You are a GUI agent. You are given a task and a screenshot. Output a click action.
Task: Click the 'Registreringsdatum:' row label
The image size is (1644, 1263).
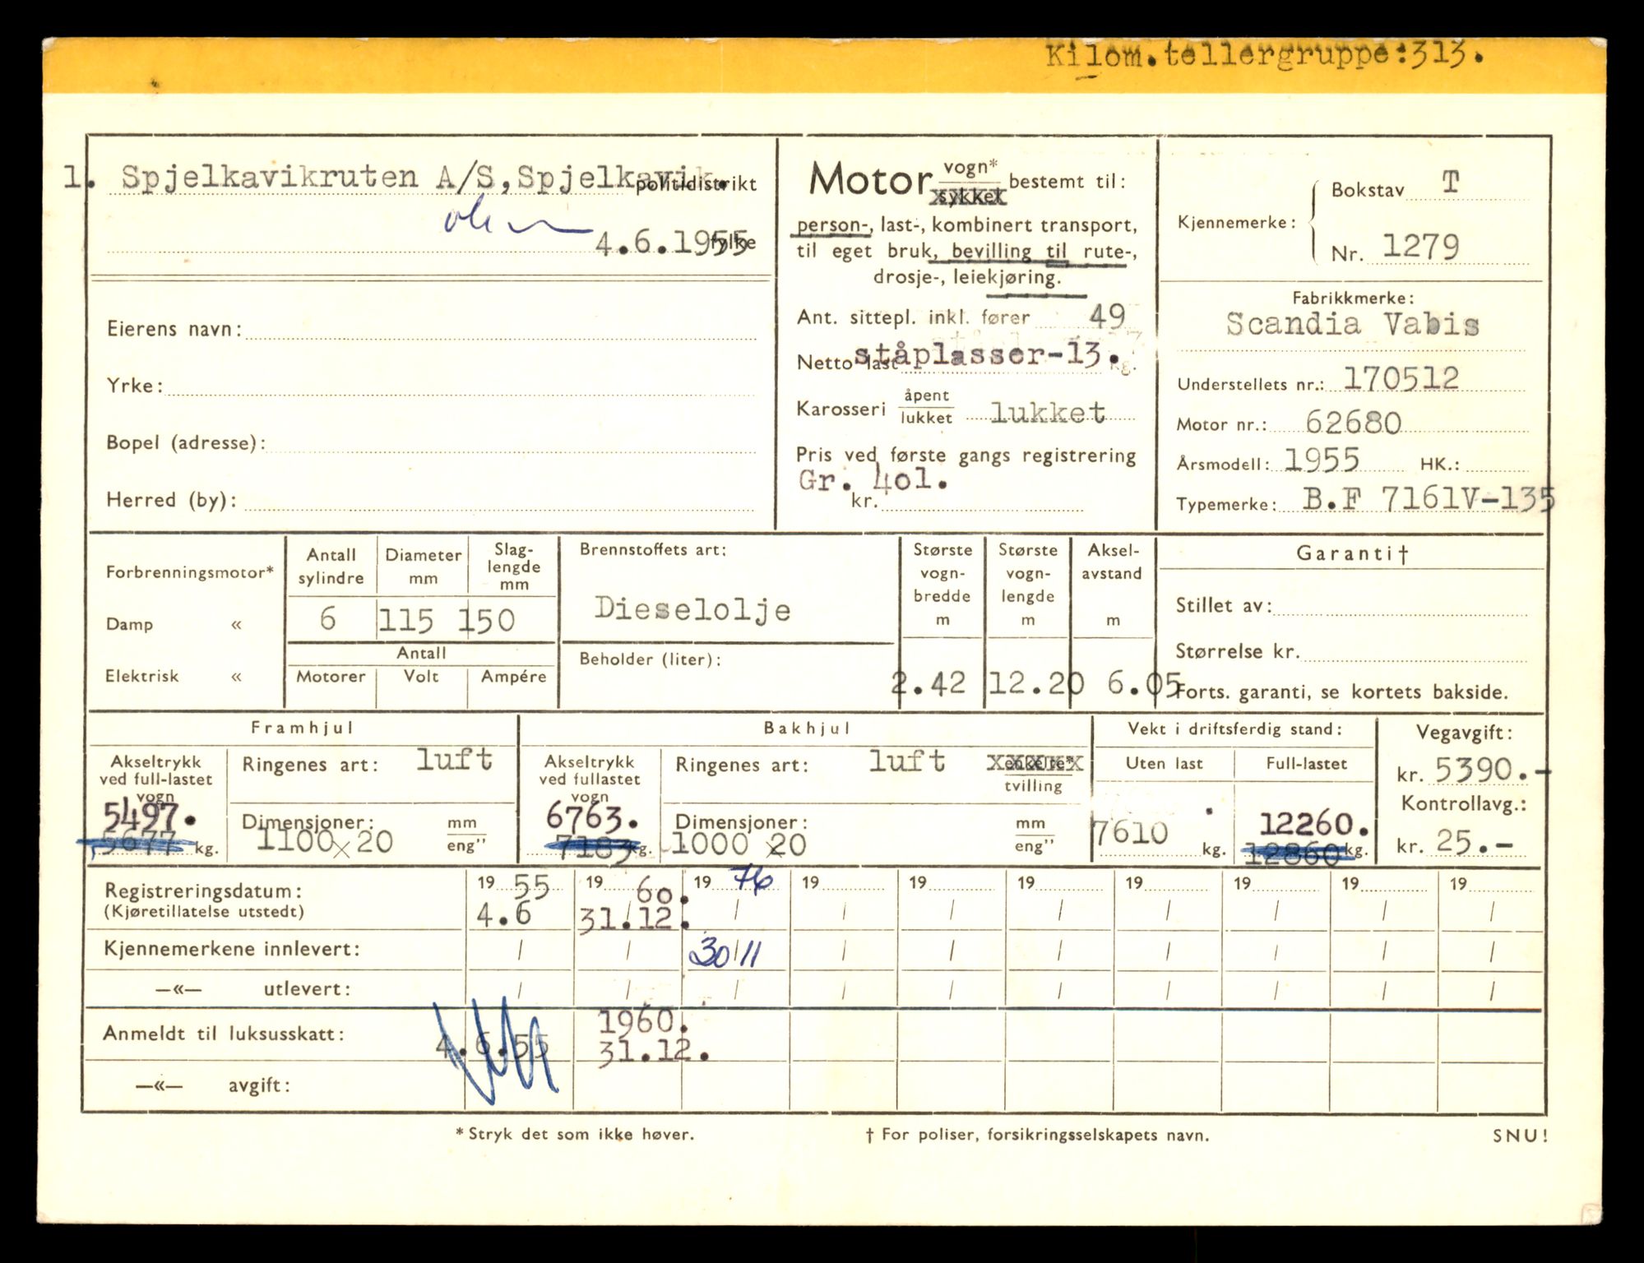point(203,891)
